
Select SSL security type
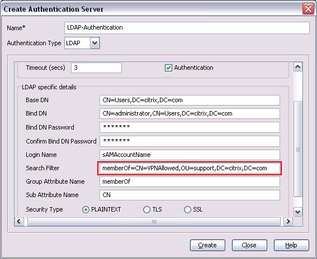point(187,209)
